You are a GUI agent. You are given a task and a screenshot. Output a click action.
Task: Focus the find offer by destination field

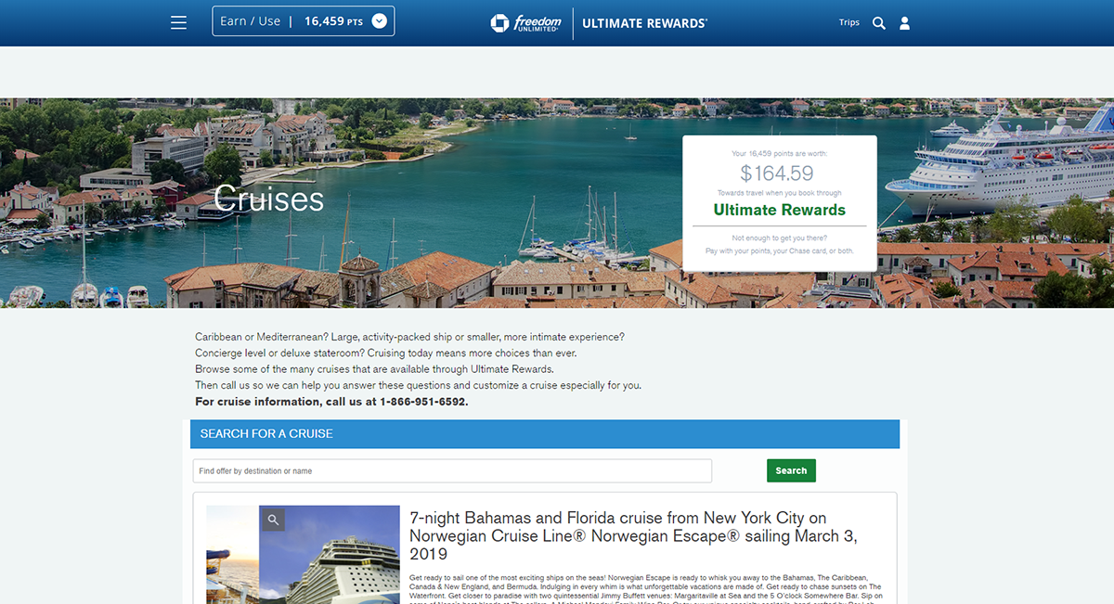tap(452, 471)
